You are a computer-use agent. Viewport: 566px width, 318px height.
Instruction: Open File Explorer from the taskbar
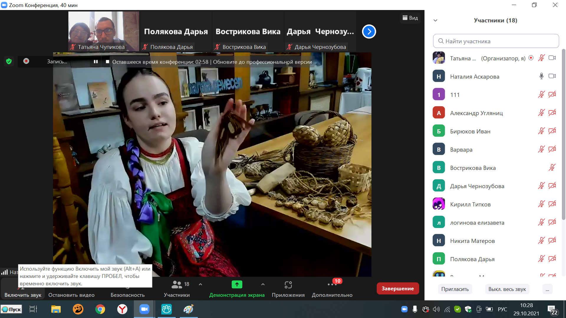pyautogui.click(x=56, y=309)
